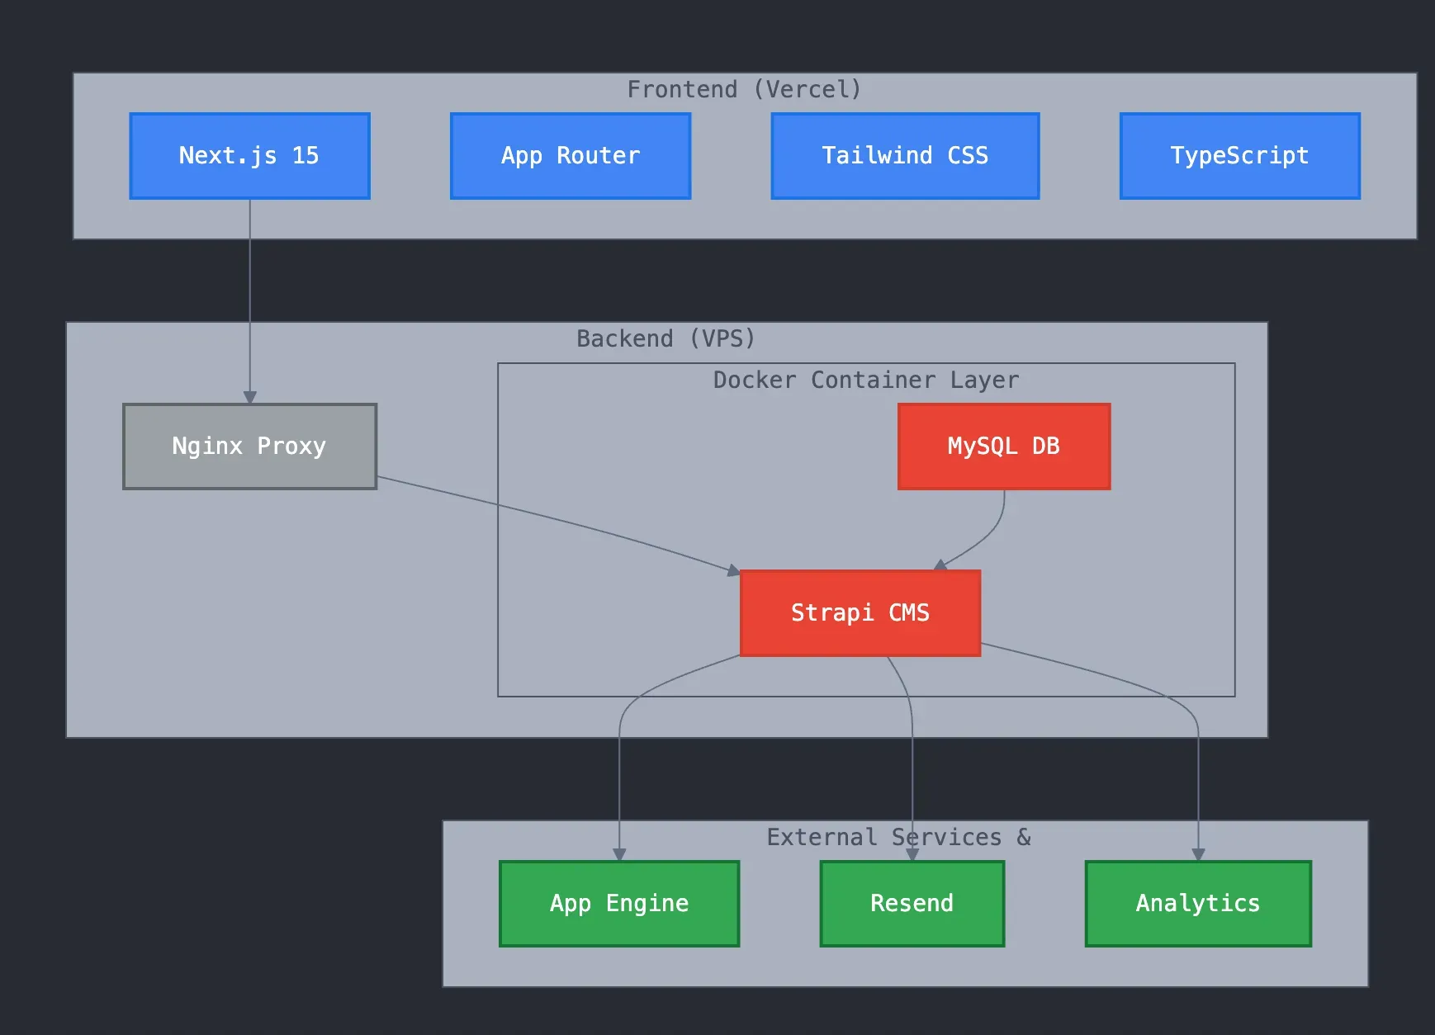Select the TypeScript node
This screenshot has width=1435, height=1035.
pos(1239,156)
